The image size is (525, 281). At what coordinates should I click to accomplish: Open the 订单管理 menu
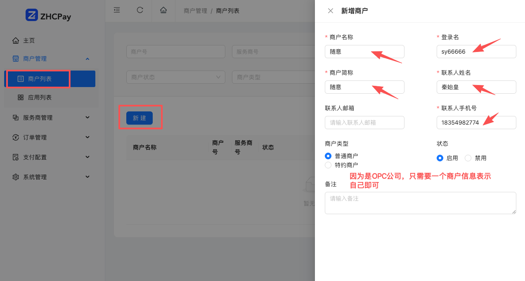pos(51,137)
